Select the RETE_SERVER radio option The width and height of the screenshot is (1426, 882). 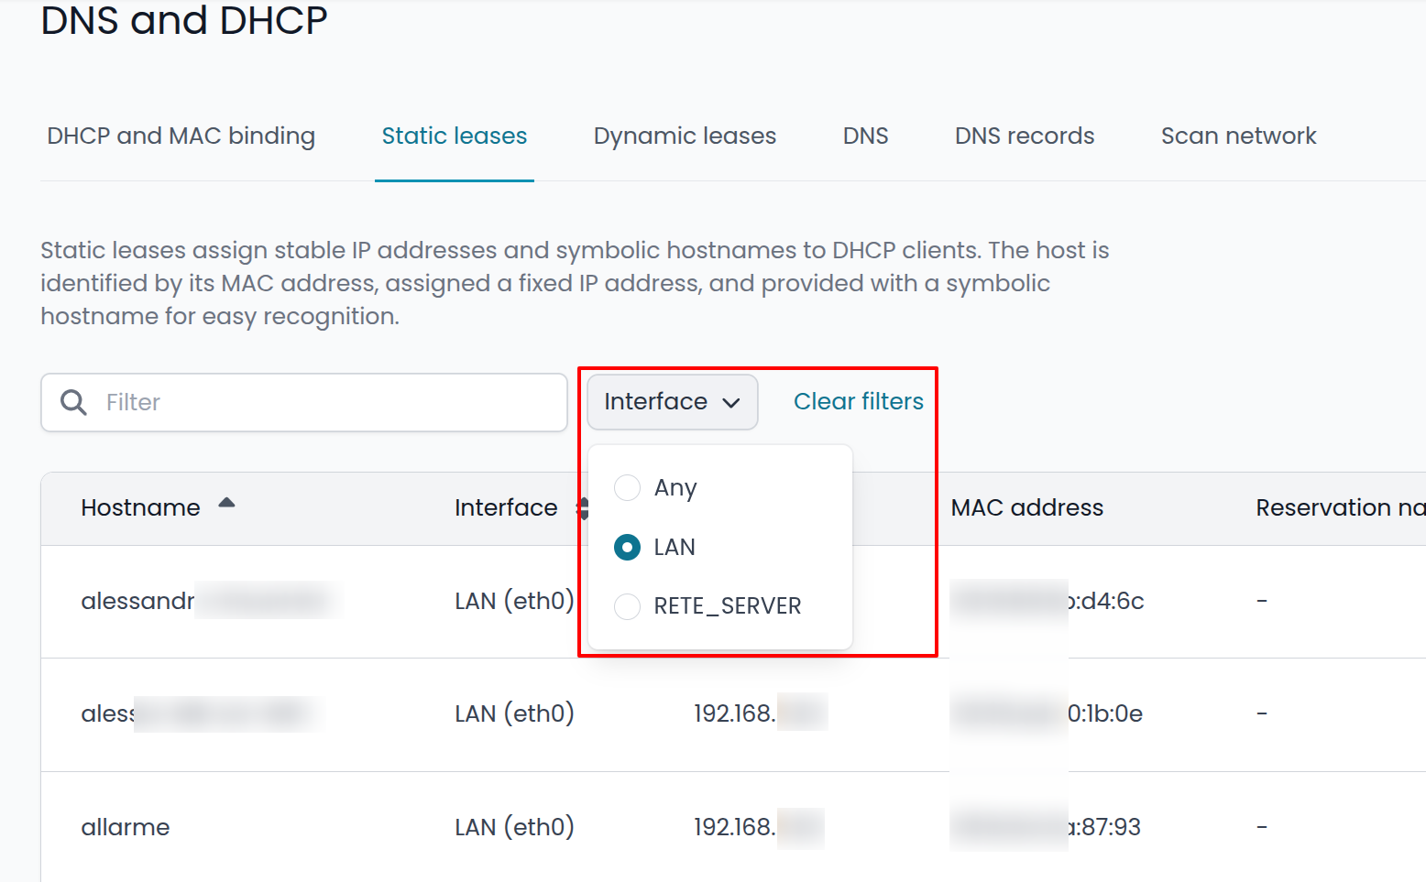click(627, 605)
